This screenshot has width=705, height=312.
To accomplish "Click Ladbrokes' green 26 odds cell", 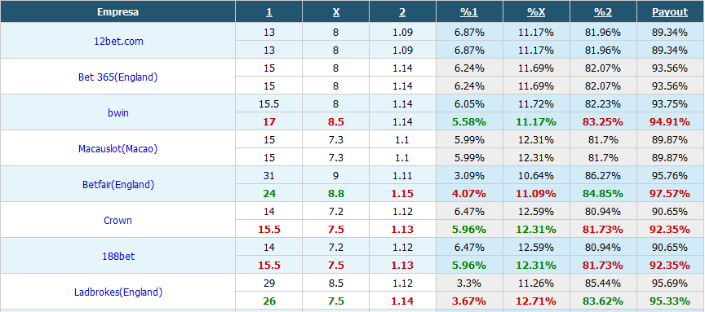I will point(269,301).
